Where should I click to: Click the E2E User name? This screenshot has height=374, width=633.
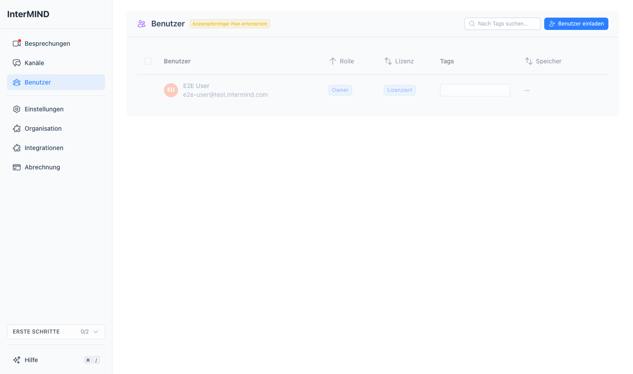coord(196,86)
